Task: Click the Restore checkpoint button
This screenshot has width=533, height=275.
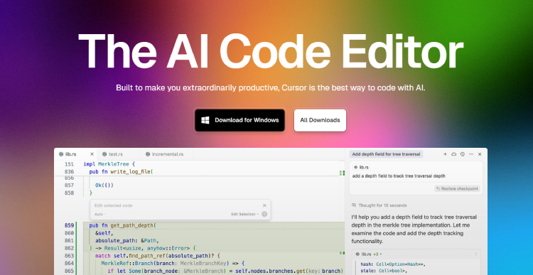Action: tap(457, 188)
